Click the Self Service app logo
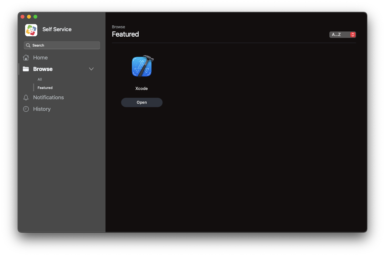 click(31, 30)
